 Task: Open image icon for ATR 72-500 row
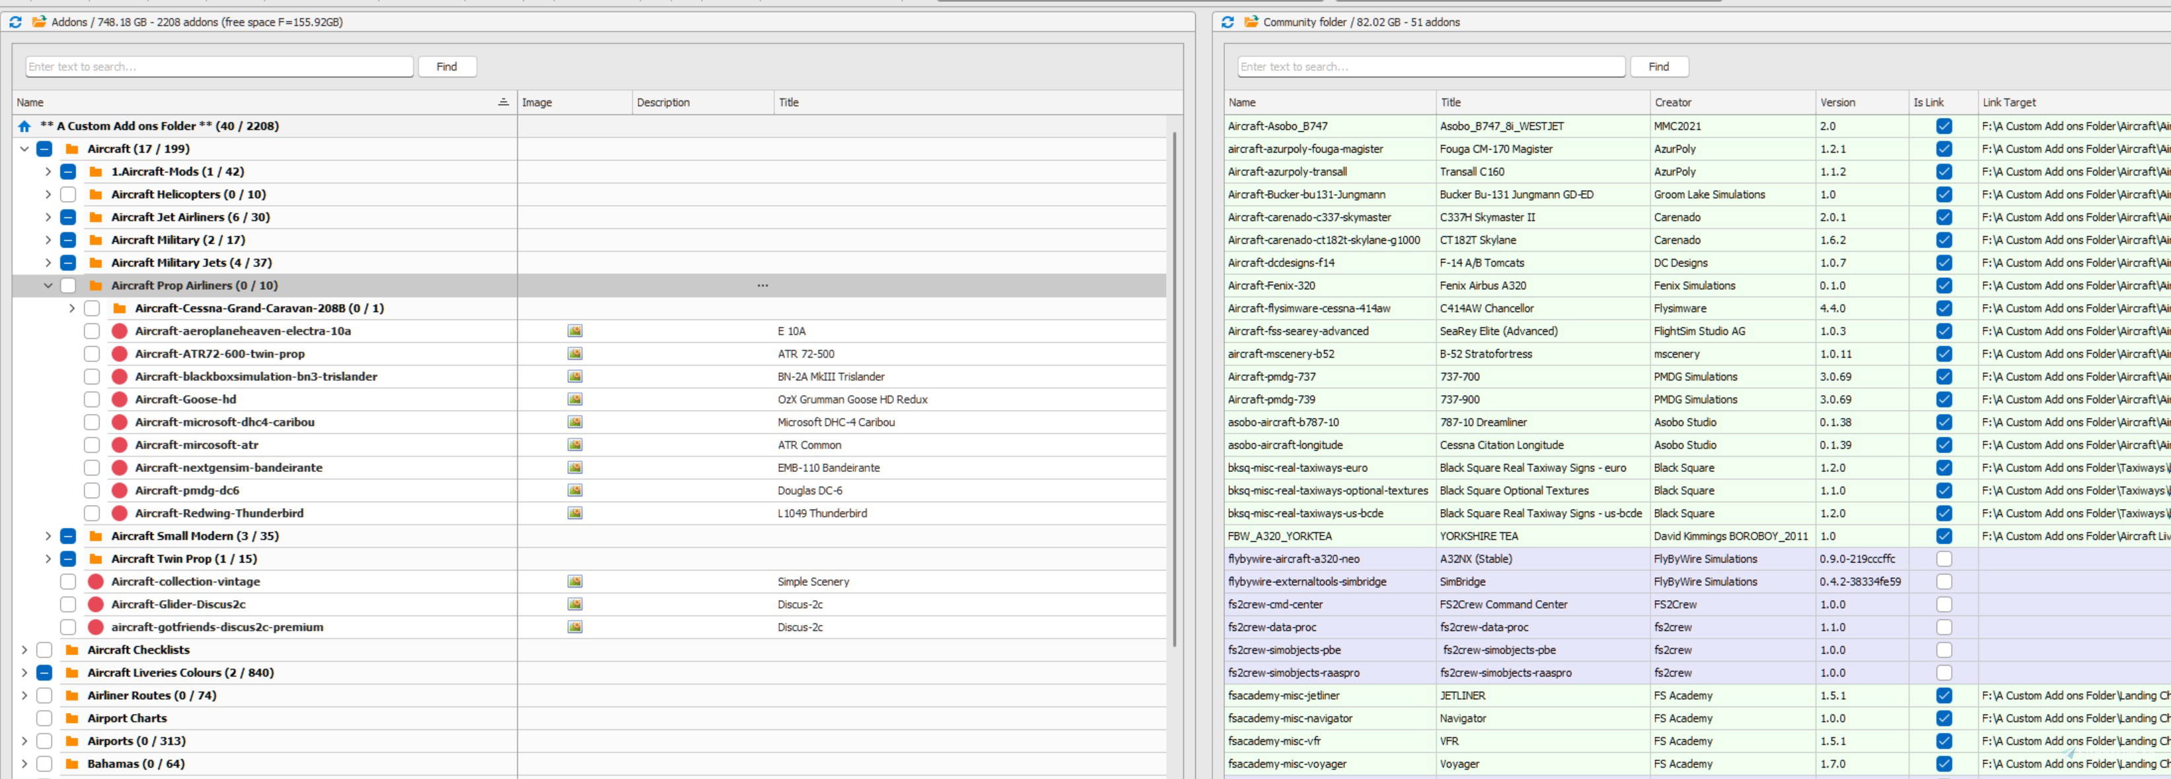(575, 354)
